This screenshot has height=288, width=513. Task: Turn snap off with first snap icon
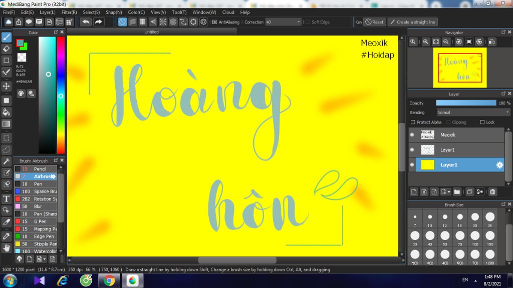122,22
